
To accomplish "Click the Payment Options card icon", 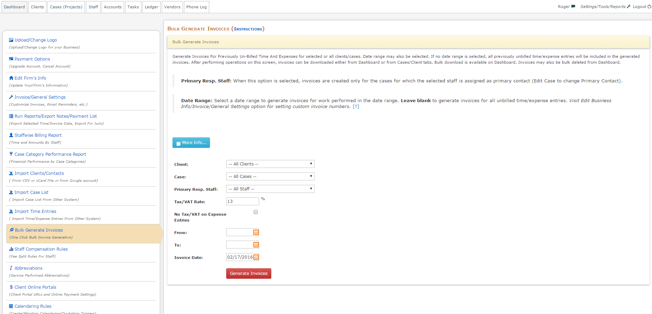I will pyautogui.click(x=11, y=59).
